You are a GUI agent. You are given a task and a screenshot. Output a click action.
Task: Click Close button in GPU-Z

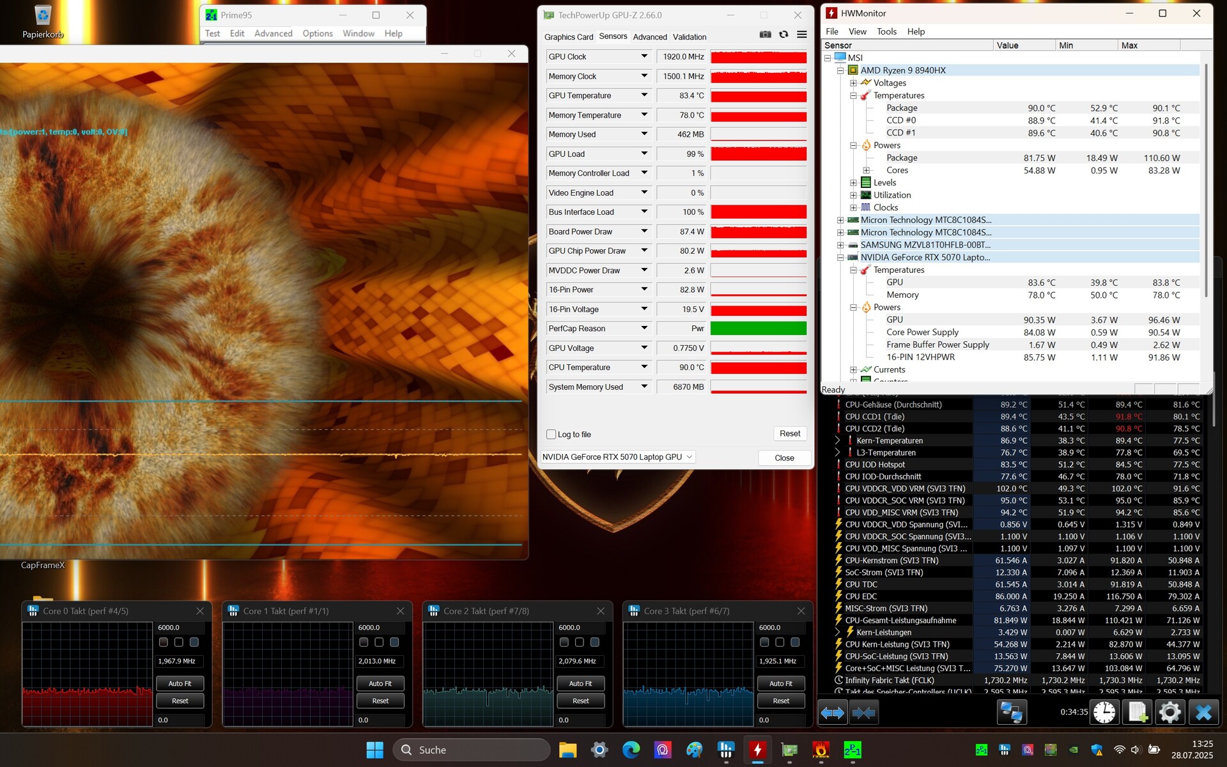(784, 458)
